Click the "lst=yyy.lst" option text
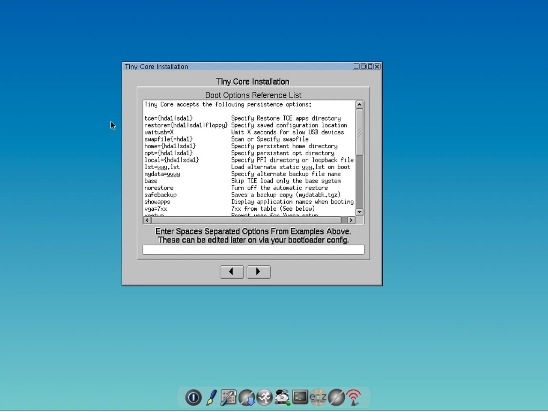Image resolution: width=548 pixels, height=412 pixels. pos(162,167)
